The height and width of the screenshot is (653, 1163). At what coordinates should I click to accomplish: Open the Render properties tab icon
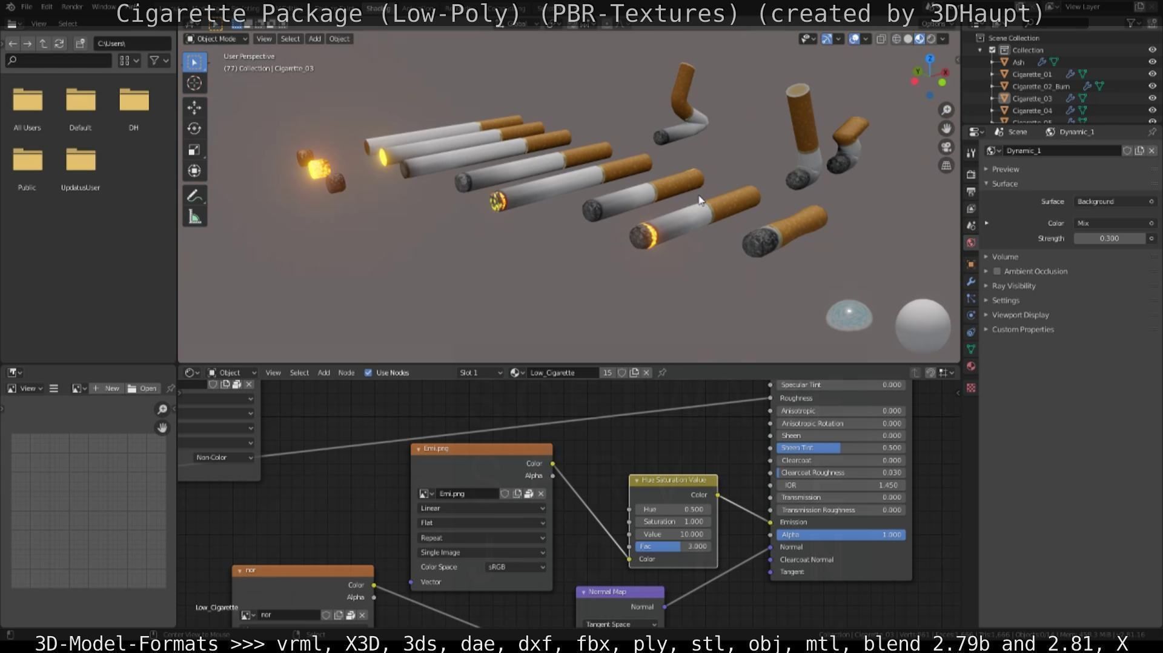point(971,174)
